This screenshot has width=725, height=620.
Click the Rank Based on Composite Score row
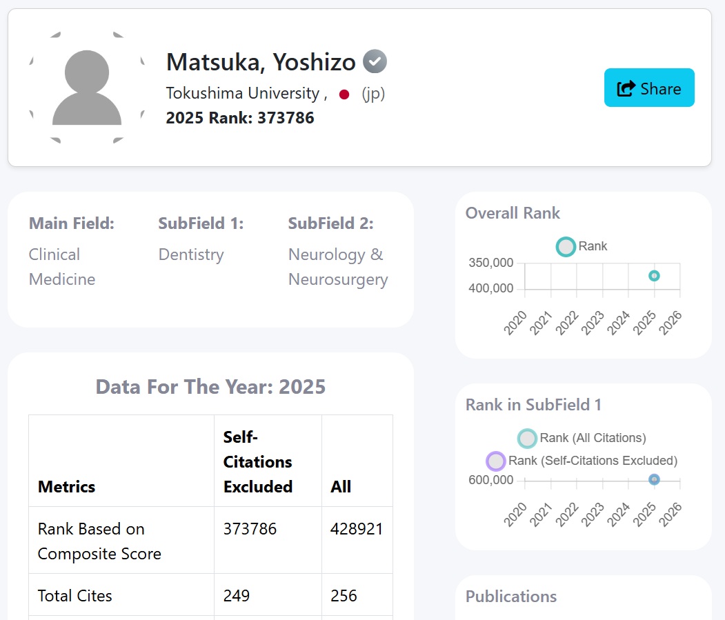pyautogui.click(x=99, y=541)
